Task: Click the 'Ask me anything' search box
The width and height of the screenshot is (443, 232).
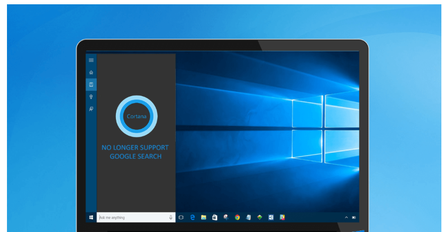Action: (131, 218)
